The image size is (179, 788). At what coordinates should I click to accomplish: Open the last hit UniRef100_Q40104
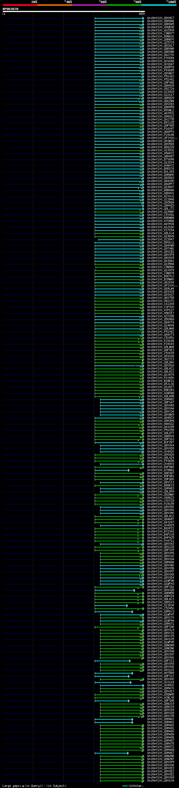[160, 781]
